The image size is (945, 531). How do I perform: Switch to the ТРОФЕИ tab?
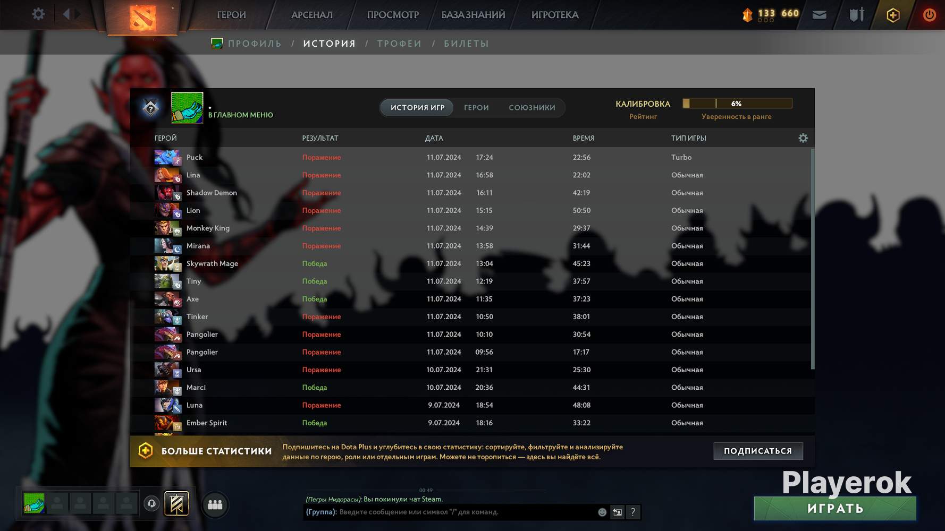point(400,44)
